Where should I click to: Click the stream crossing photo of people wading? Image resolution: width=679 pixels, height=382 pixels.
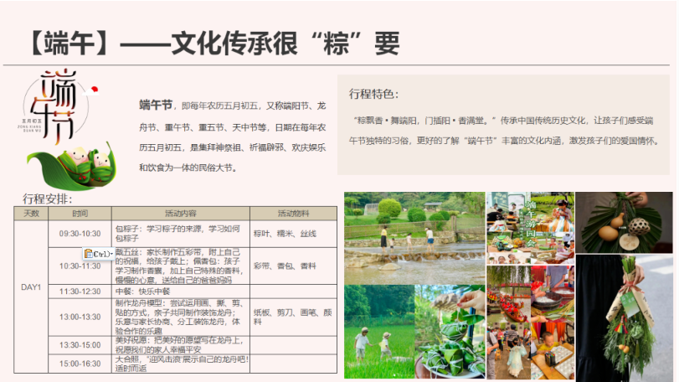coord(414,238)
